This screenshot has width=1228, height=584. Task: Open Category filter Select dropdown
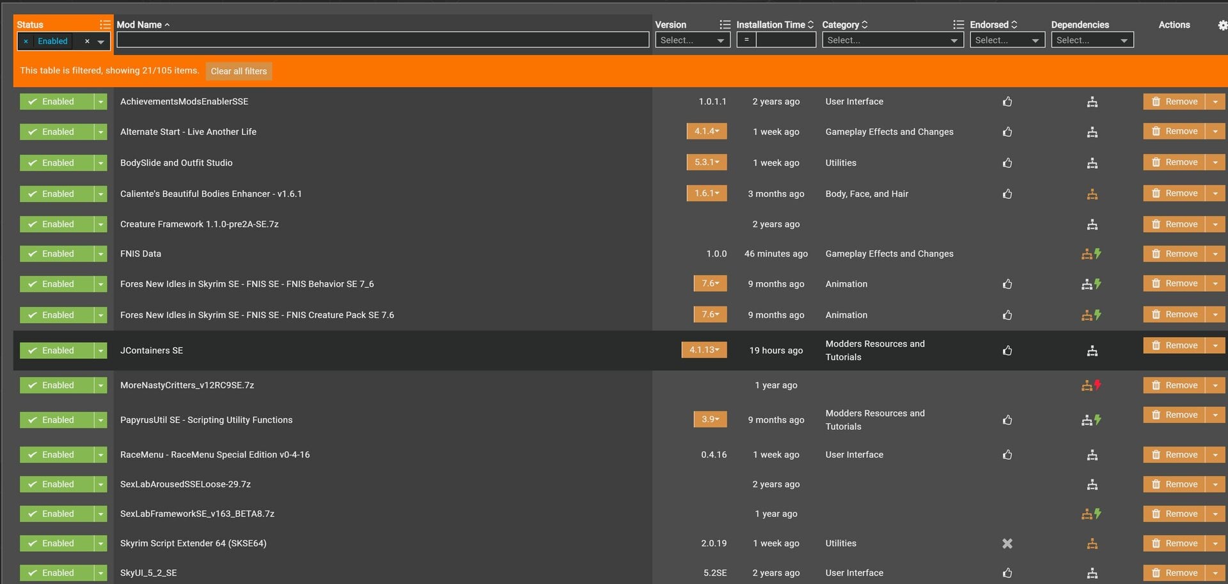893,40
